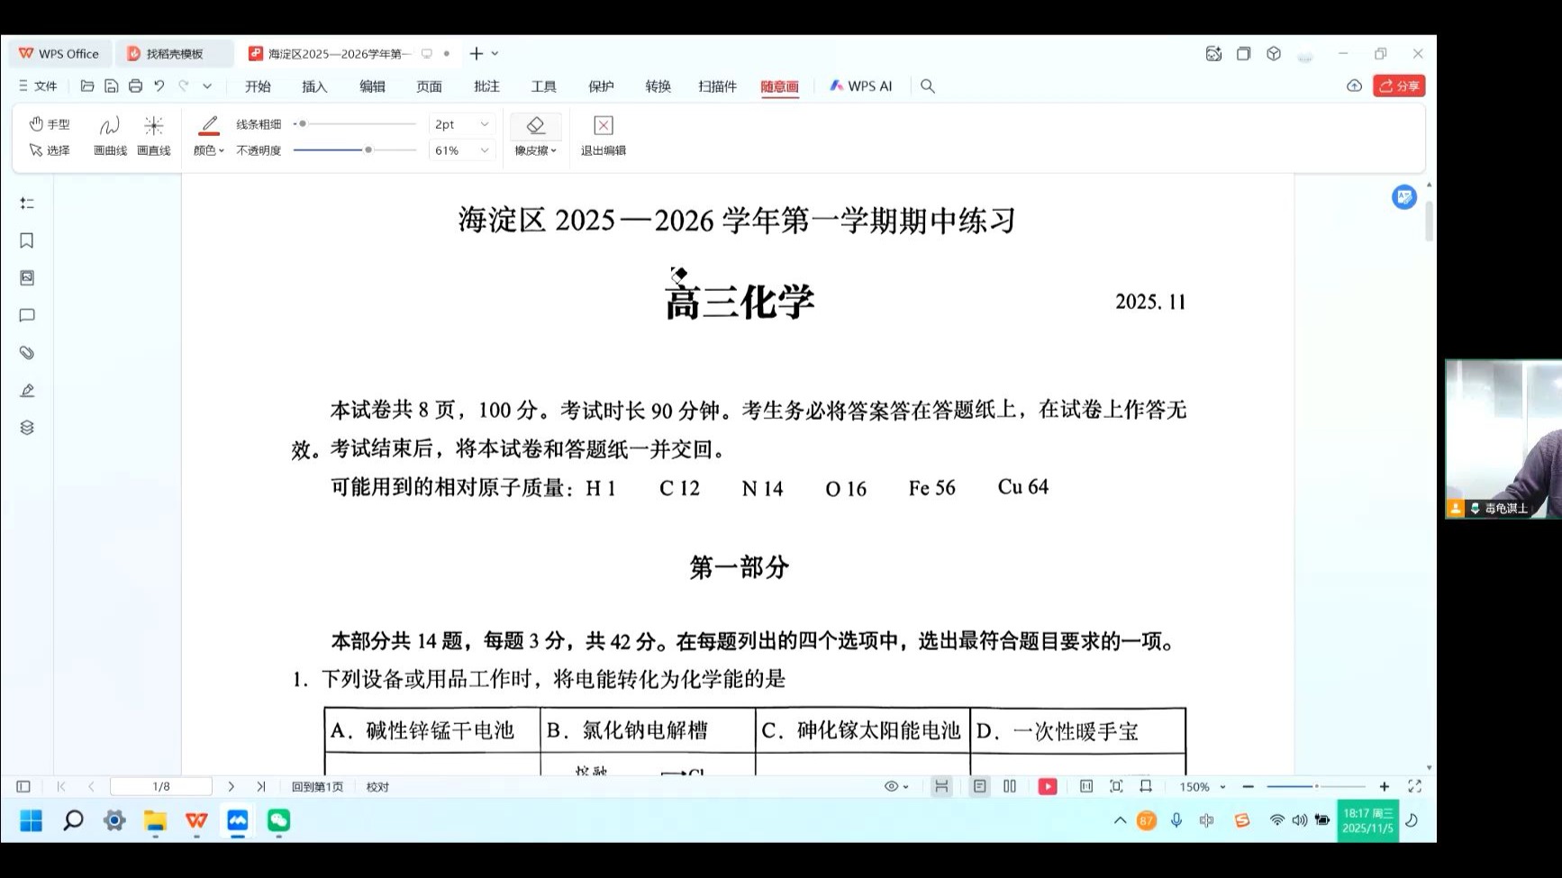Image resolution: width=1562 pixels, height=878 pixels.
Task: Open the 150% zoom level dropdown
Action: 1203,787
